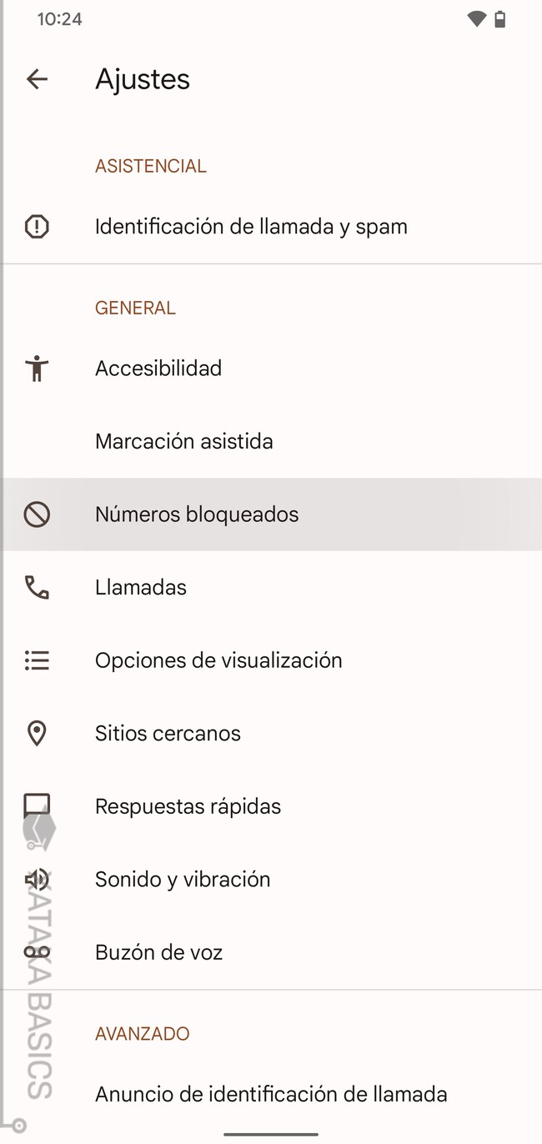Tap the location pin icon
The height and width of the screenshot is (1144, 542).
[37, 734]
